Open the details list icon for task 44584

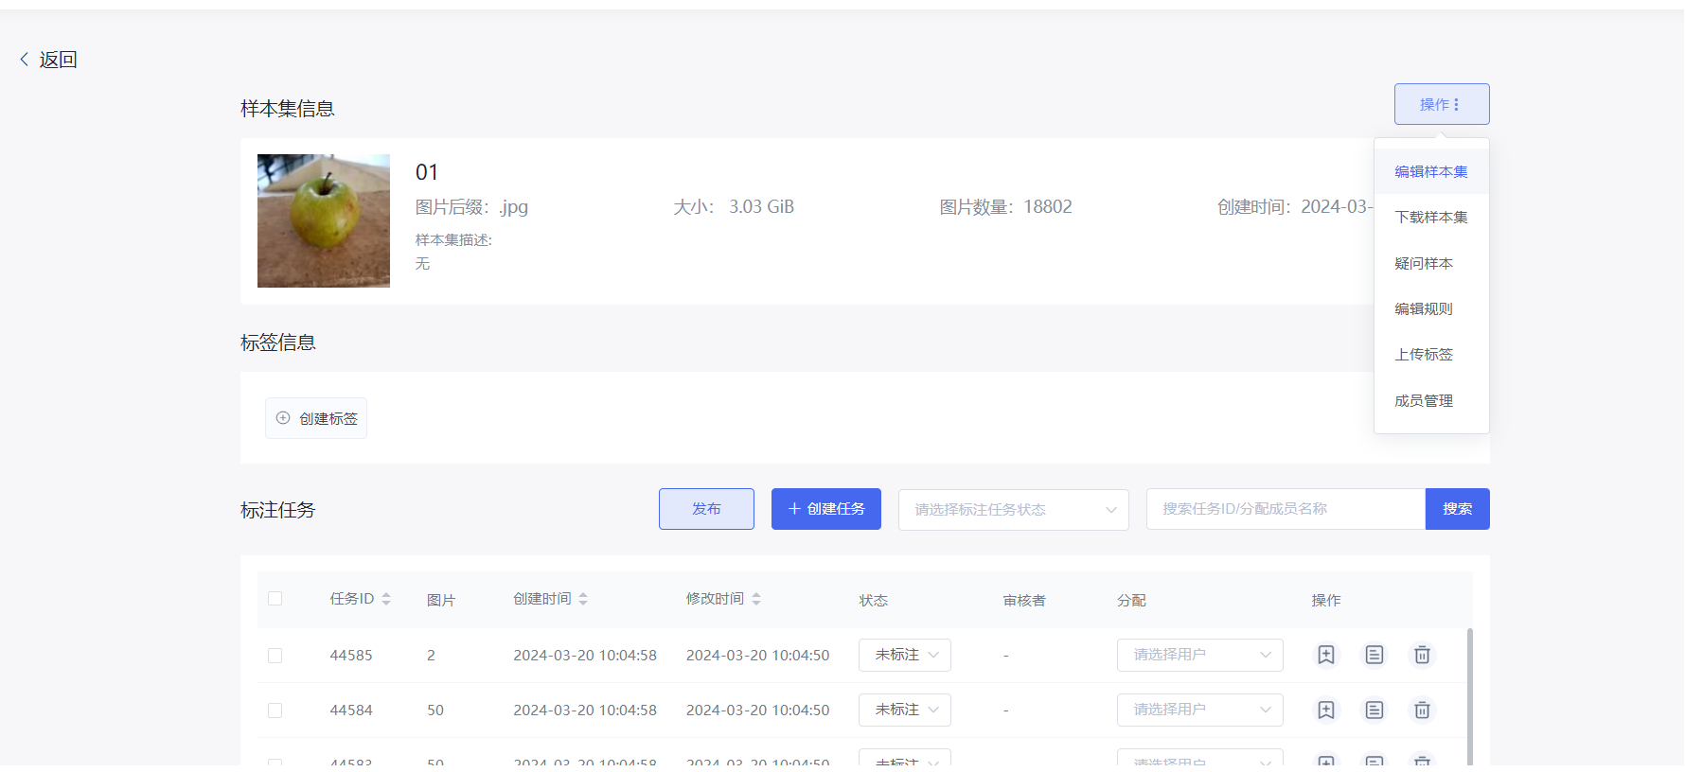(1375, 710)
